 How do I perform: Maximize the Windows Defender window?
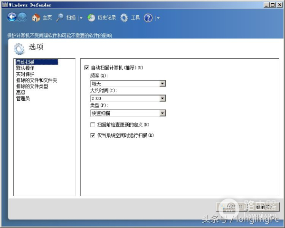tap(273, 5)
